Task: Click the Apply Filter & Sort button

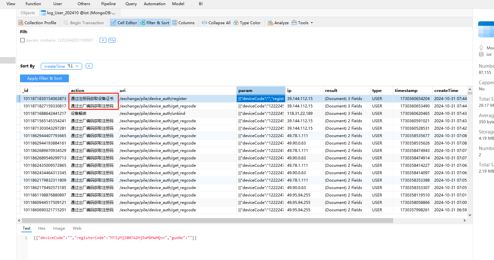Action: (x=44, y=78)
